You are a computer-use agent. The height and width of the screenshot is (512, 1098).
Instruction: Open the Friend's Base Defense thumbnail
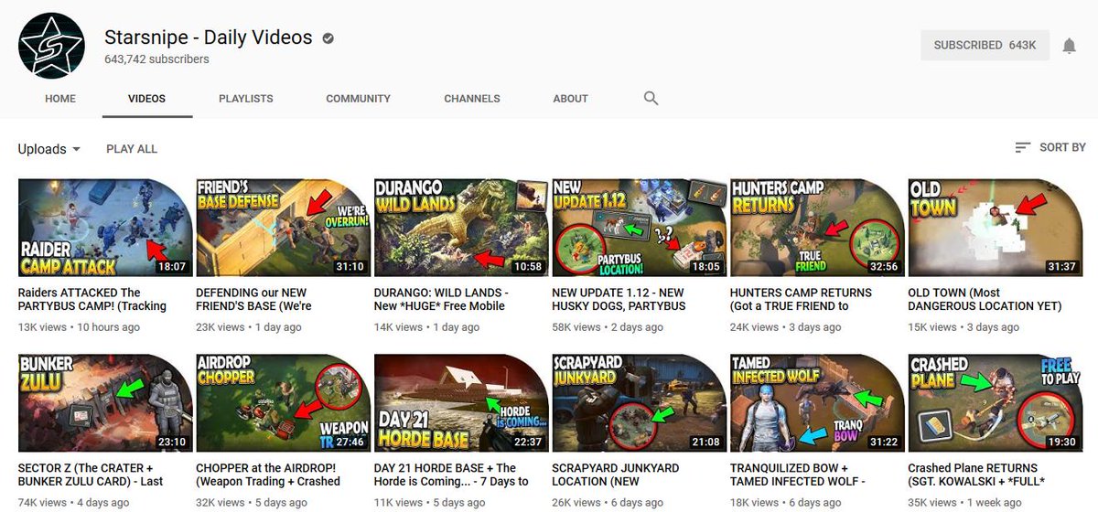point(283,228)
